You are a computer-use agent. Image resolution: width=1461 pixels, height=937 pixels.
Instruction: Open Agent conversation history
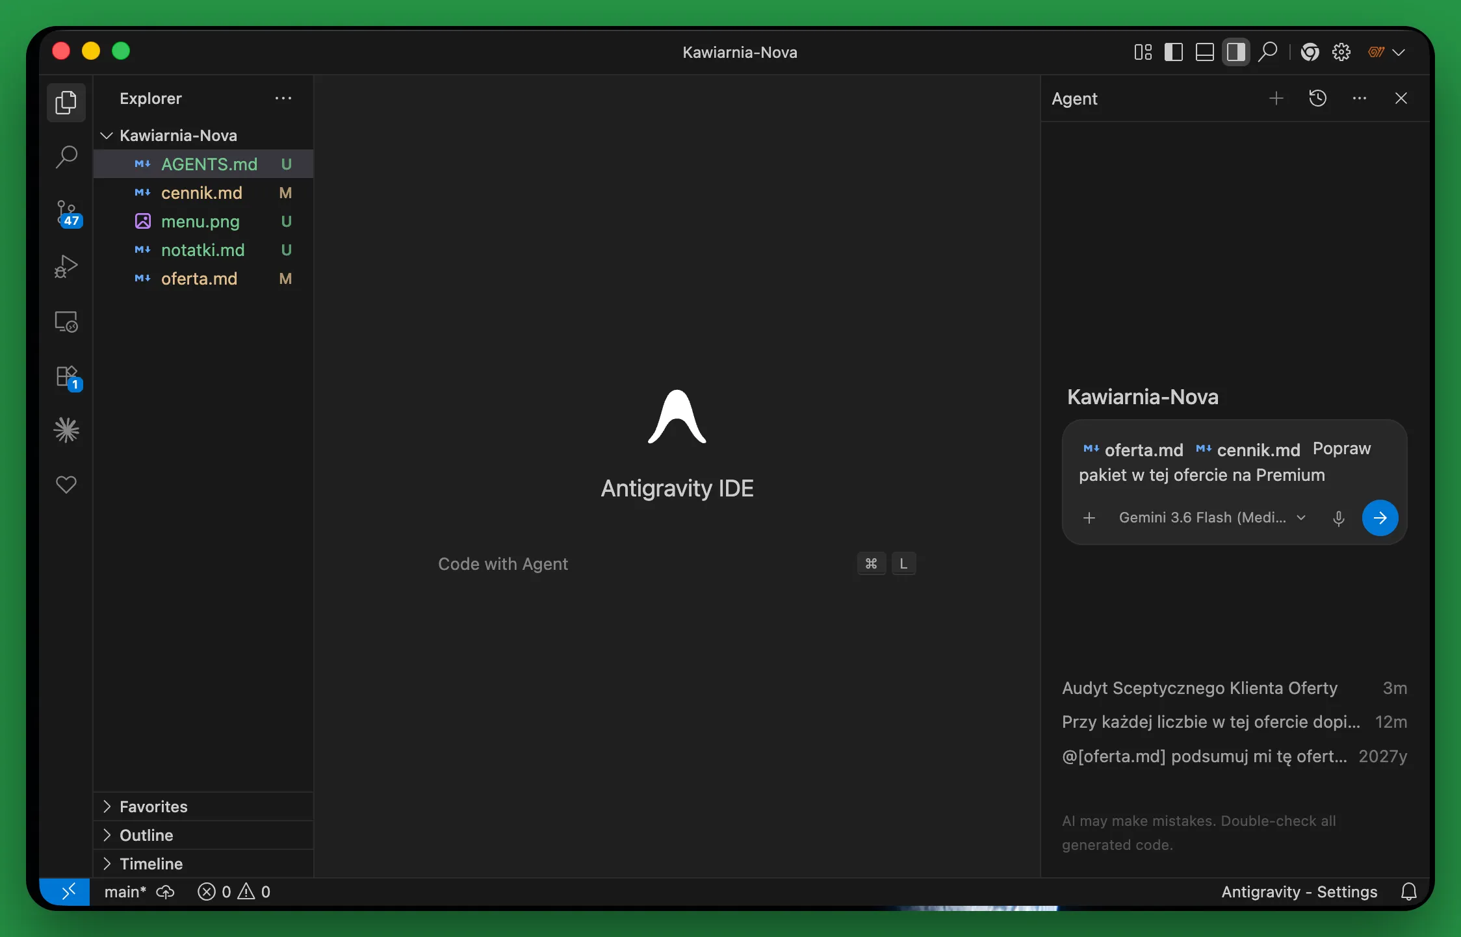click(x=1318, y=98)
